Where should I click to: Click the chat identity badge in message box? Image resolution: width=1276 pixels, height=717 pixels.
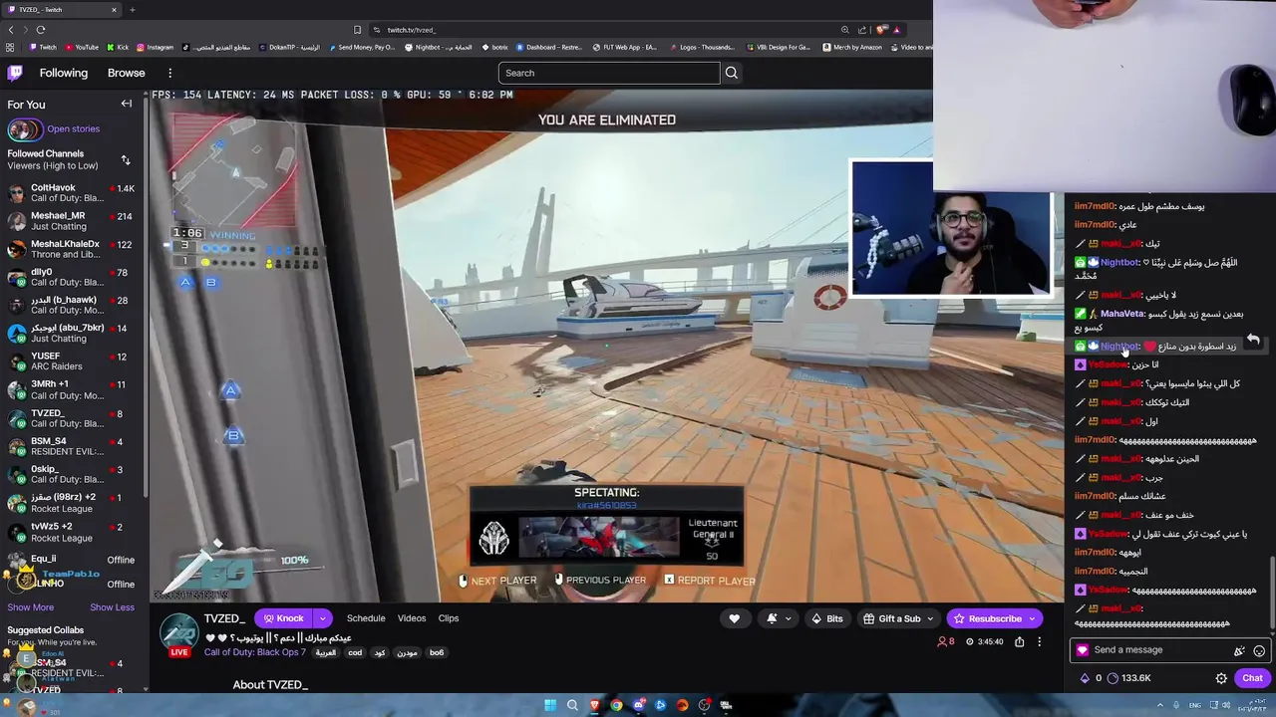(1083, 650)
